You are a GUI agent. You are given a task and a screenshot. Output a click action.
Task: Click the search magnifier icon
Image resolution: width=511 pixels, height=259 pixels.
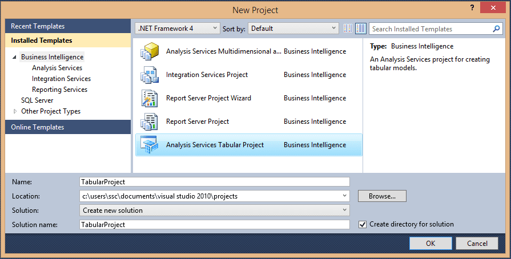pos(496,29)
